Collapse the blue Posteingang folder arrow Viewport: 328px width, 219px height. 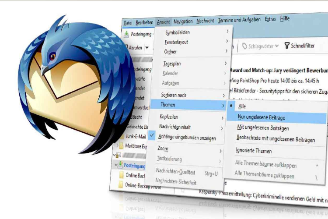point(116,165)
